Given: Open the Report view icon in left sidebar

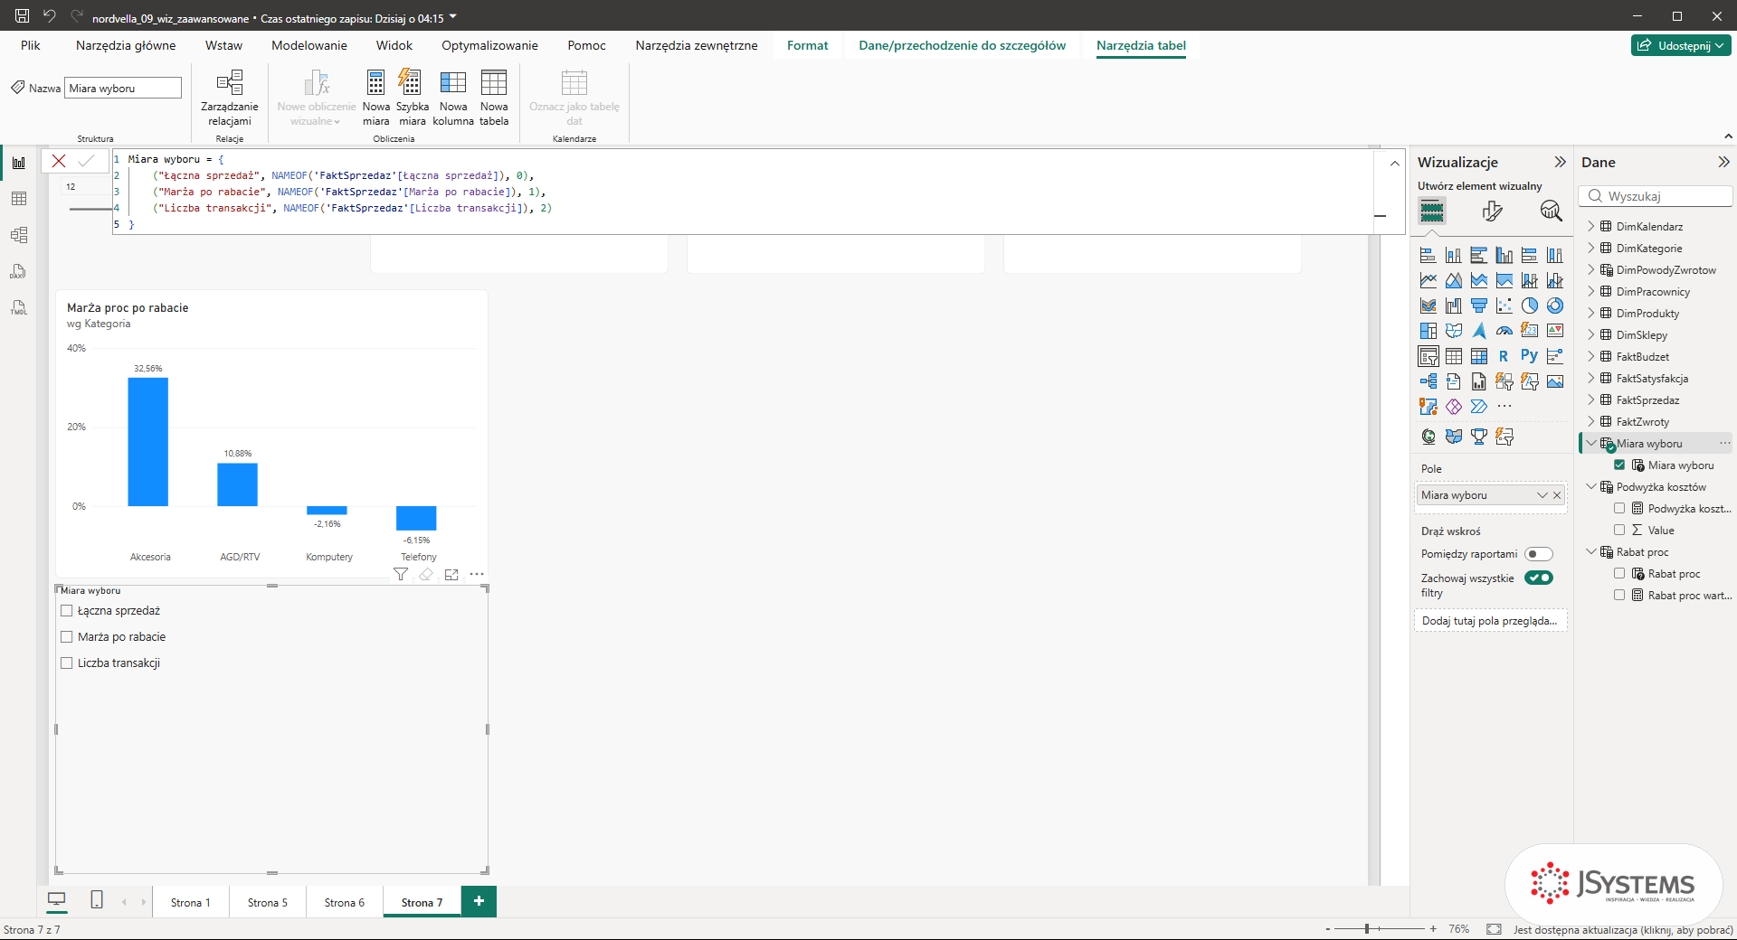Looking at the screenshot, I should 19,163.
